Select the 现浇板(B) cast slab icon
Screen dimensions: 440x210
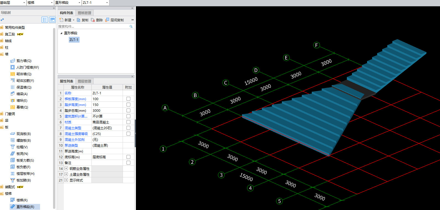tap(12, 134)
